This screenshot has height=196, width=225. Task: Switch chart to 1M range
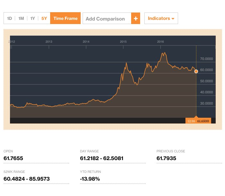(x=21, y=19)
